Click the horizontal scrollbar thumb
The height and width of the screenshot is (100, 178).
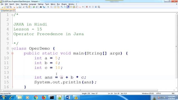click(80, 90)
